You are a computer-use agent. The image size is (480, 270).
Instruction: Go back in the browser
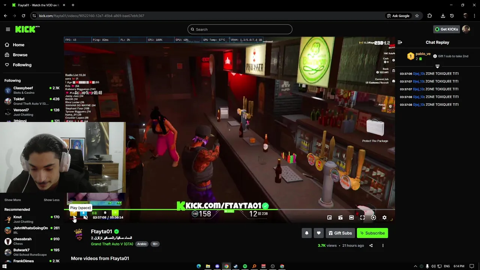coord(6,16)
